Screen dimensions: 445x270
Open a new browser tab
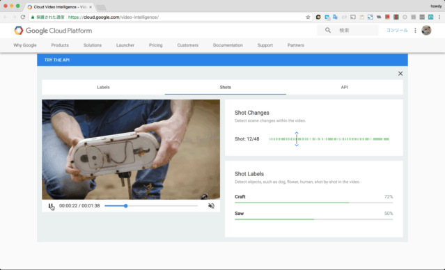click(x=101, y=8)
